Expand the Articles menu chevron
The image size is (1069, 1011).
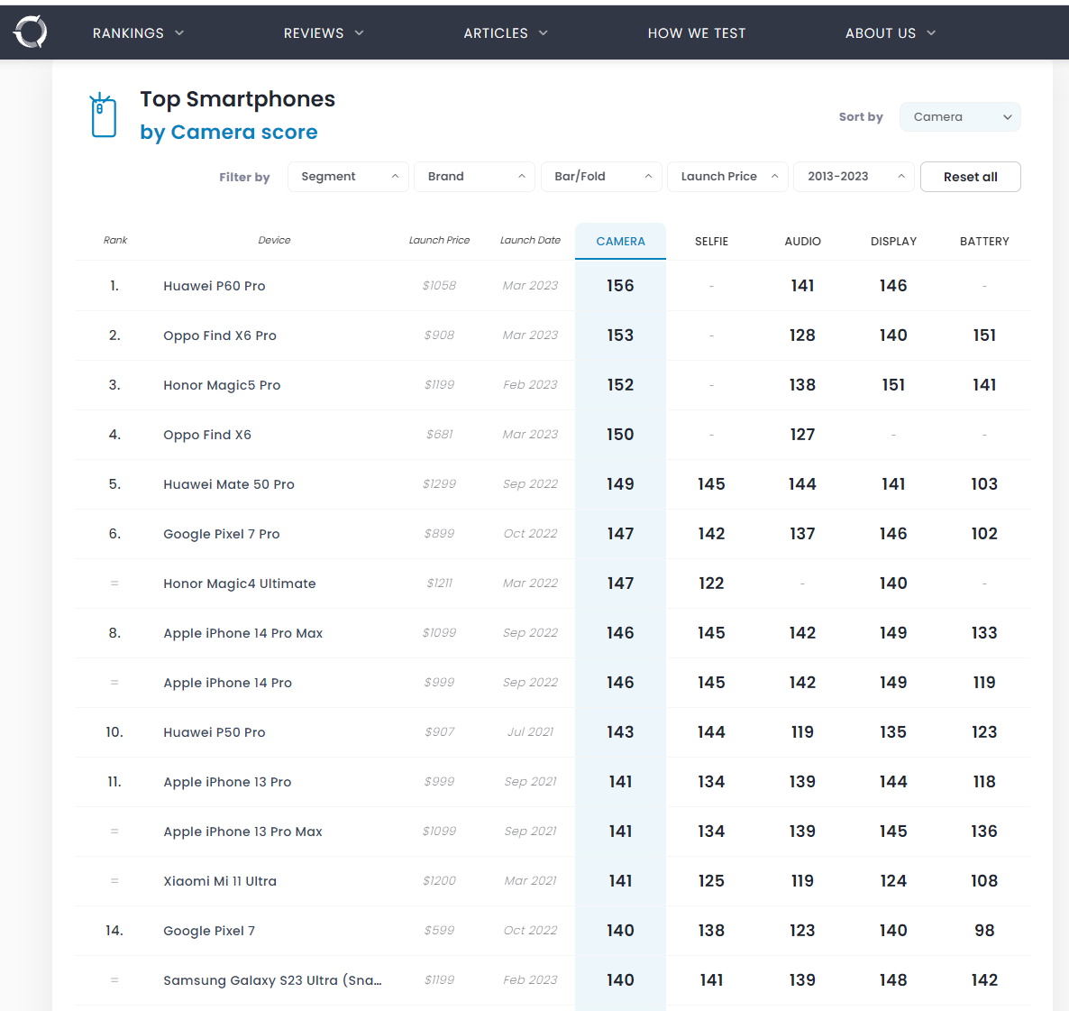click(544, 32)
